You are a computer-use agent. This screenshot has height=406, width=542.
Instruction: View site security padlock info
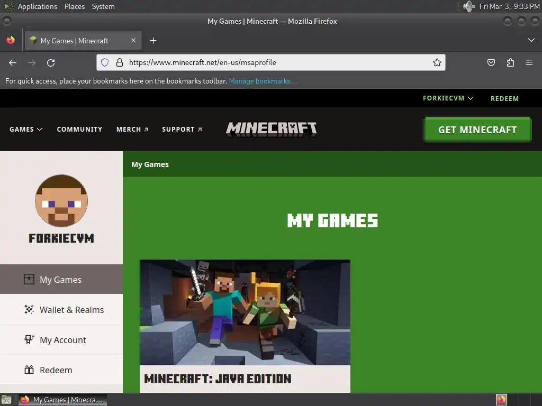click(120, 62)
